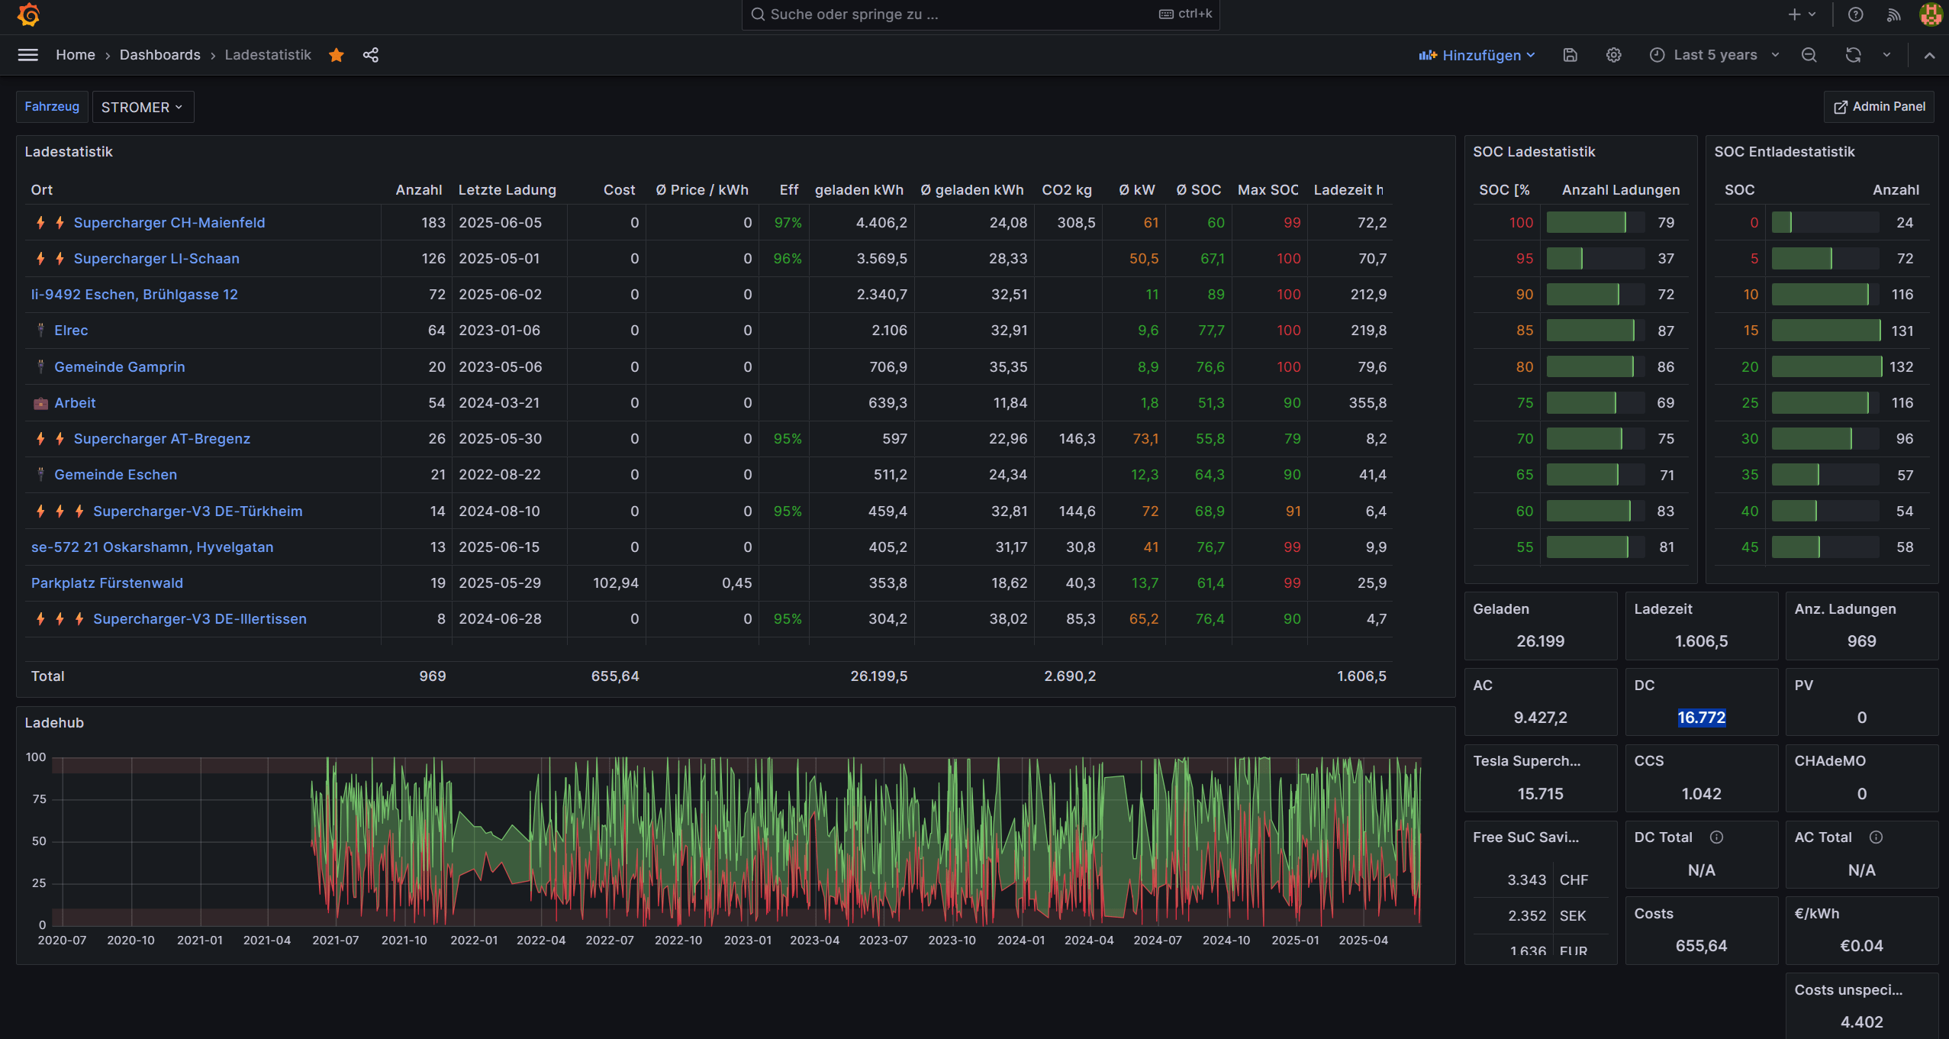Image resolution: width=1949 pixels, height=1039 pixels.
Task: Open the Last 5 years time picker
Action: [x=1714, y=55]
